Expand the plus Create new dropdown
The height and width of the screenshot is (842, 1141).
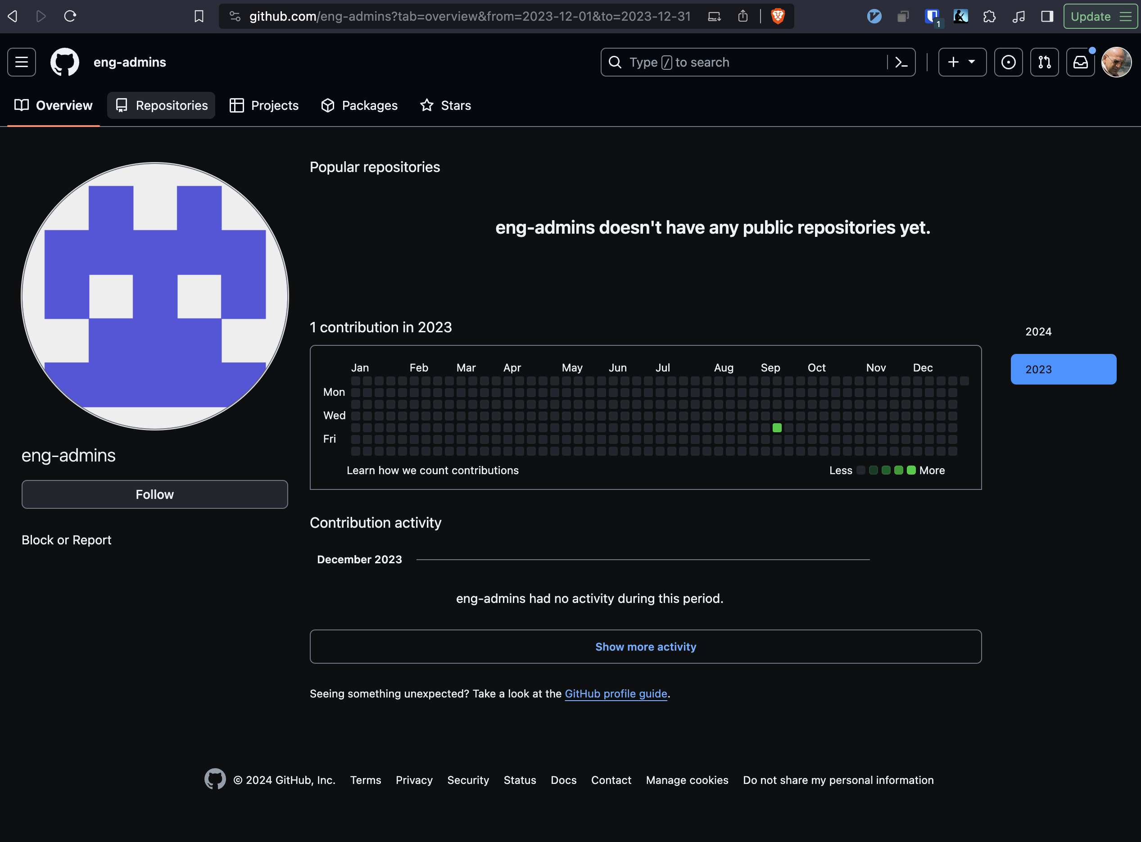962,62
